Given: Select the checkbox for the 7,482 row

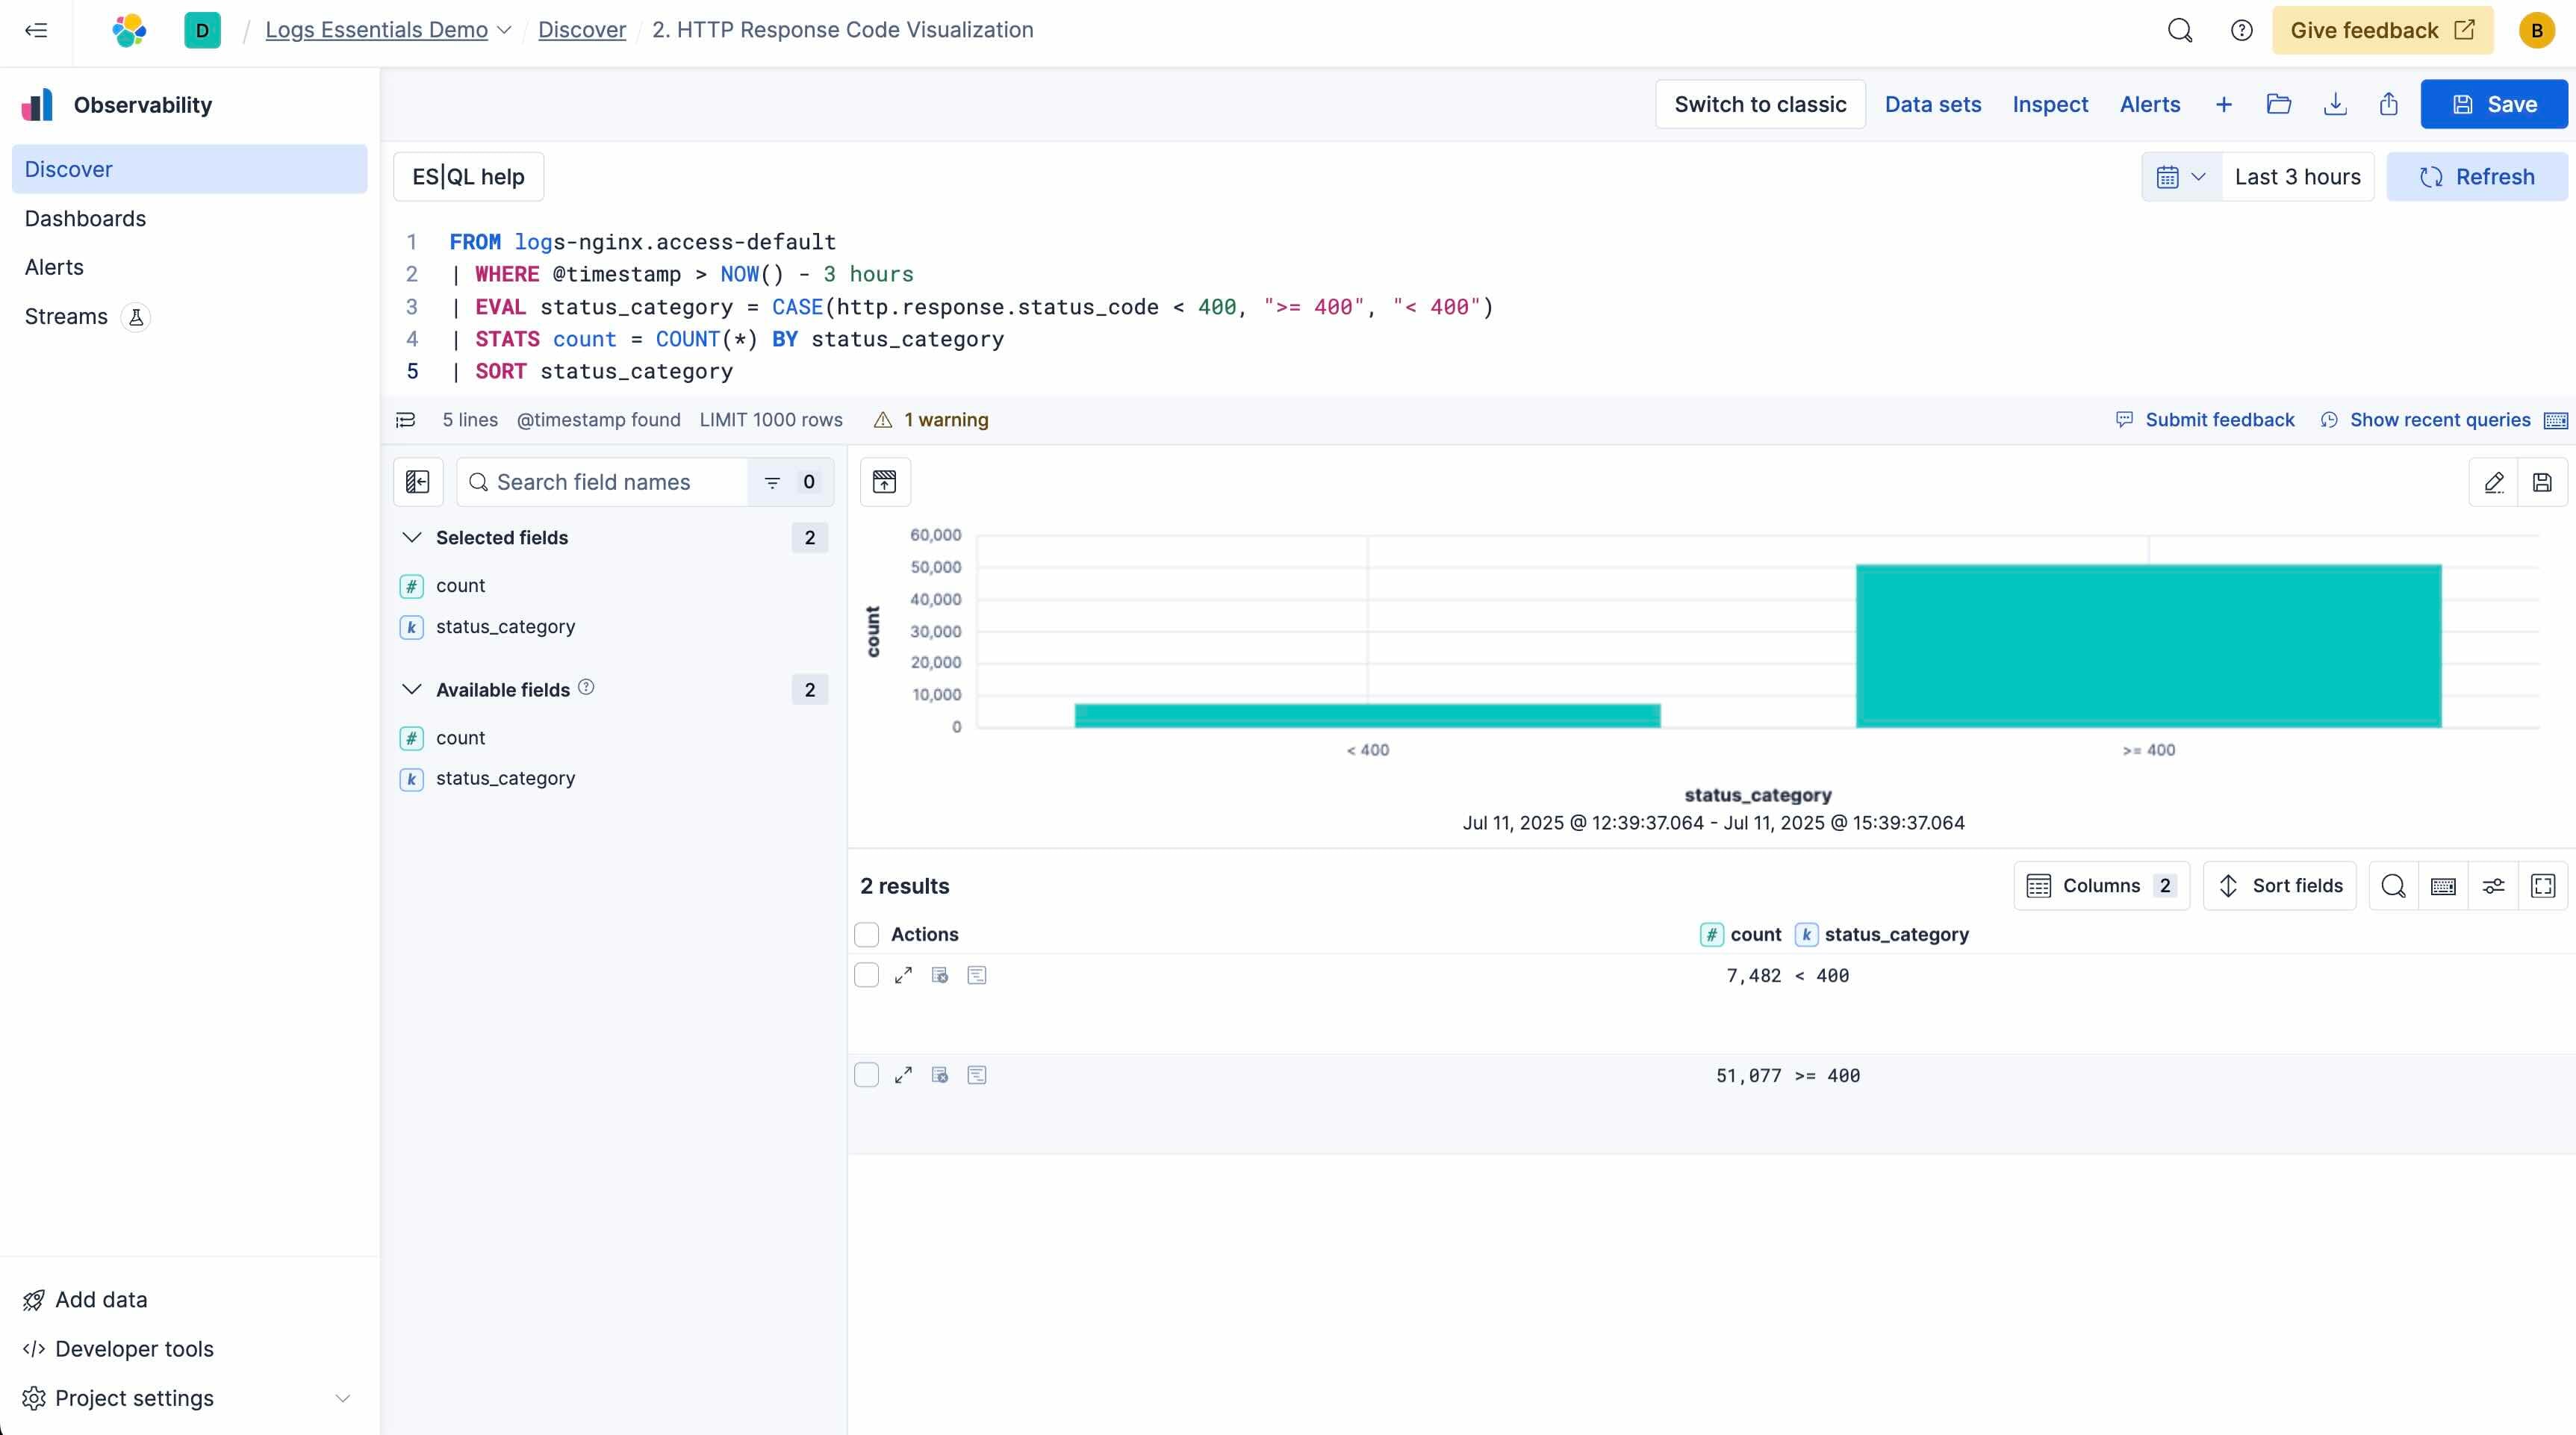Looking at the screenshot, I should point(866,975).
